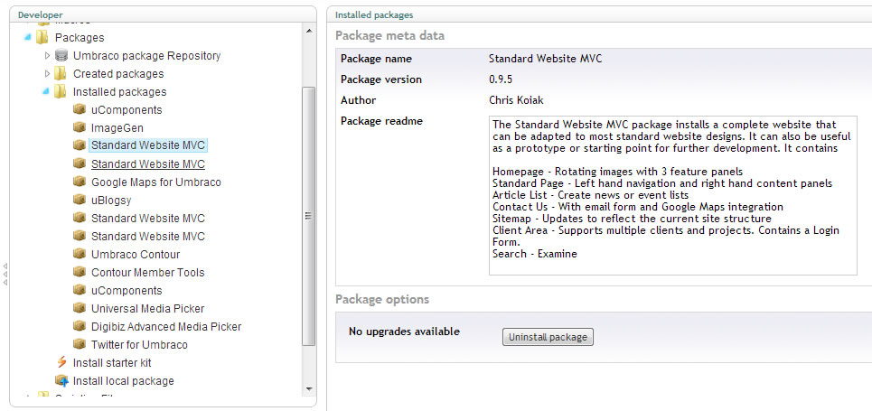Image resolution: width=872 pixels, height=411 pixels.
Task: Collapse the Installed packages node arrow
Action: click(x=45, y=92)
